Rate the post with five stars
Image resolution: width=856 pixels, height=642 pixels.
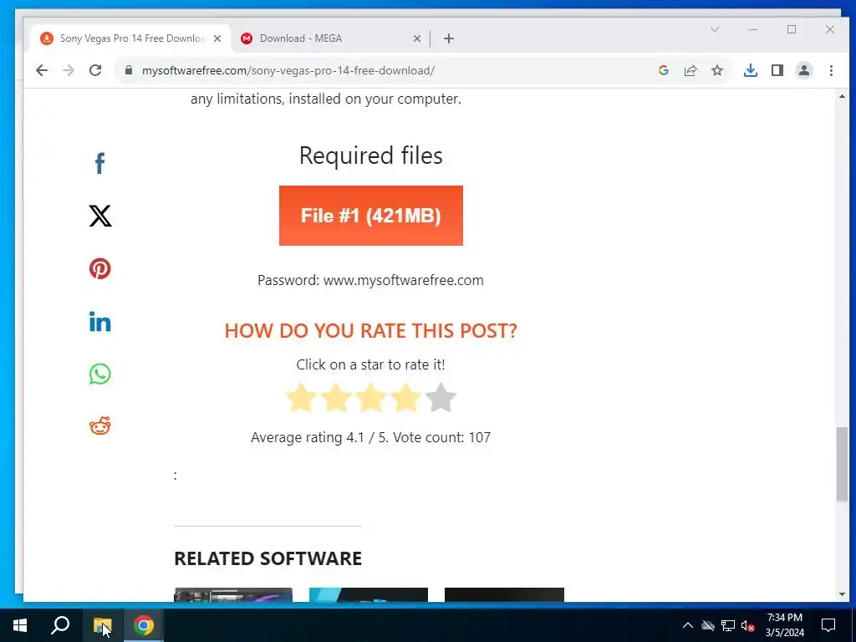point(441,397)
